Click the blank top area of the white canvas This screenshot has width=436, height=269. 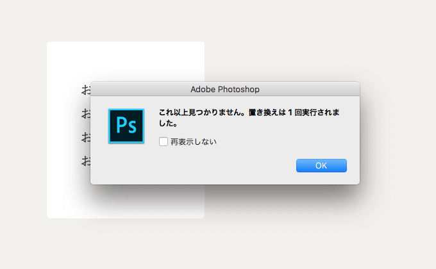(126, 61)
